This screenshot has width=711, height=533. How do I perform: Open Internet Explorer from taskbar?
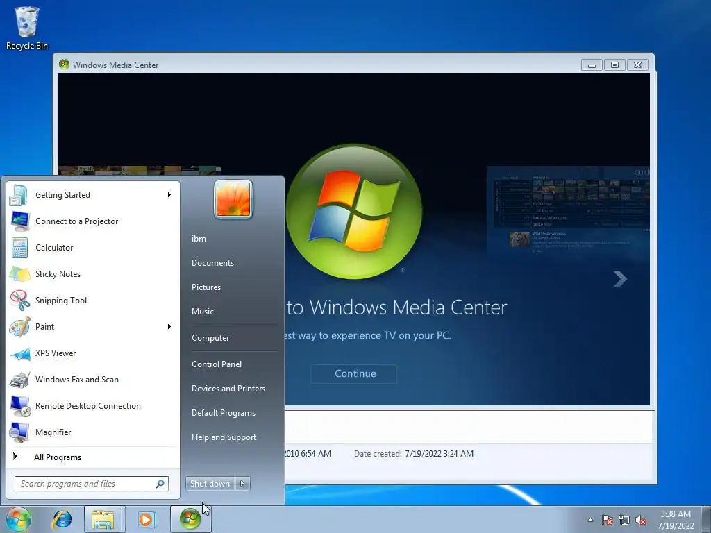[x=62, y=519]
